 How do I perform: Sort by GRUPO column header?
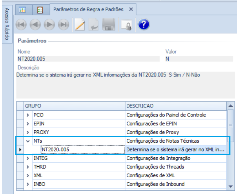[74, 106]
